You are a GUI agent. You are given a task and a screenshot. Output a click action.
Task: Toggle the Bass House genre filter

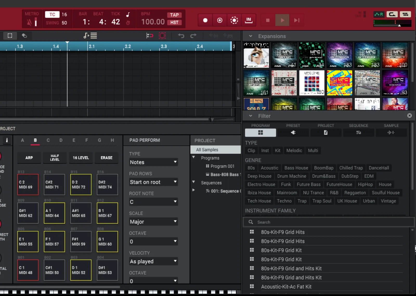(x=296, y=168)
